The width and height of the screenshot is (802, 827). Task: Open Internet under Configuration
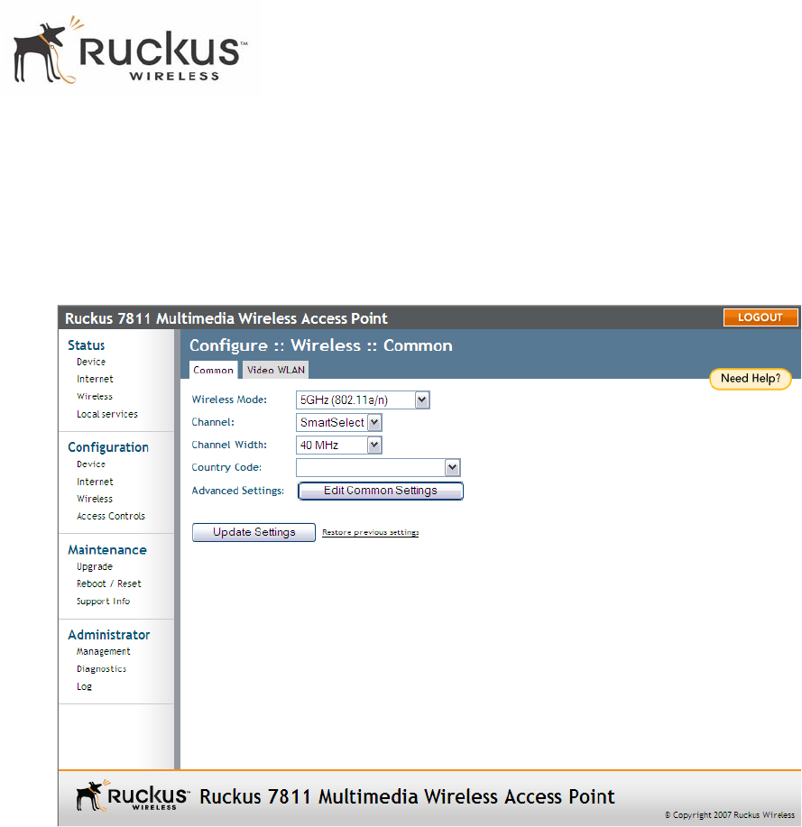point(95,482)
